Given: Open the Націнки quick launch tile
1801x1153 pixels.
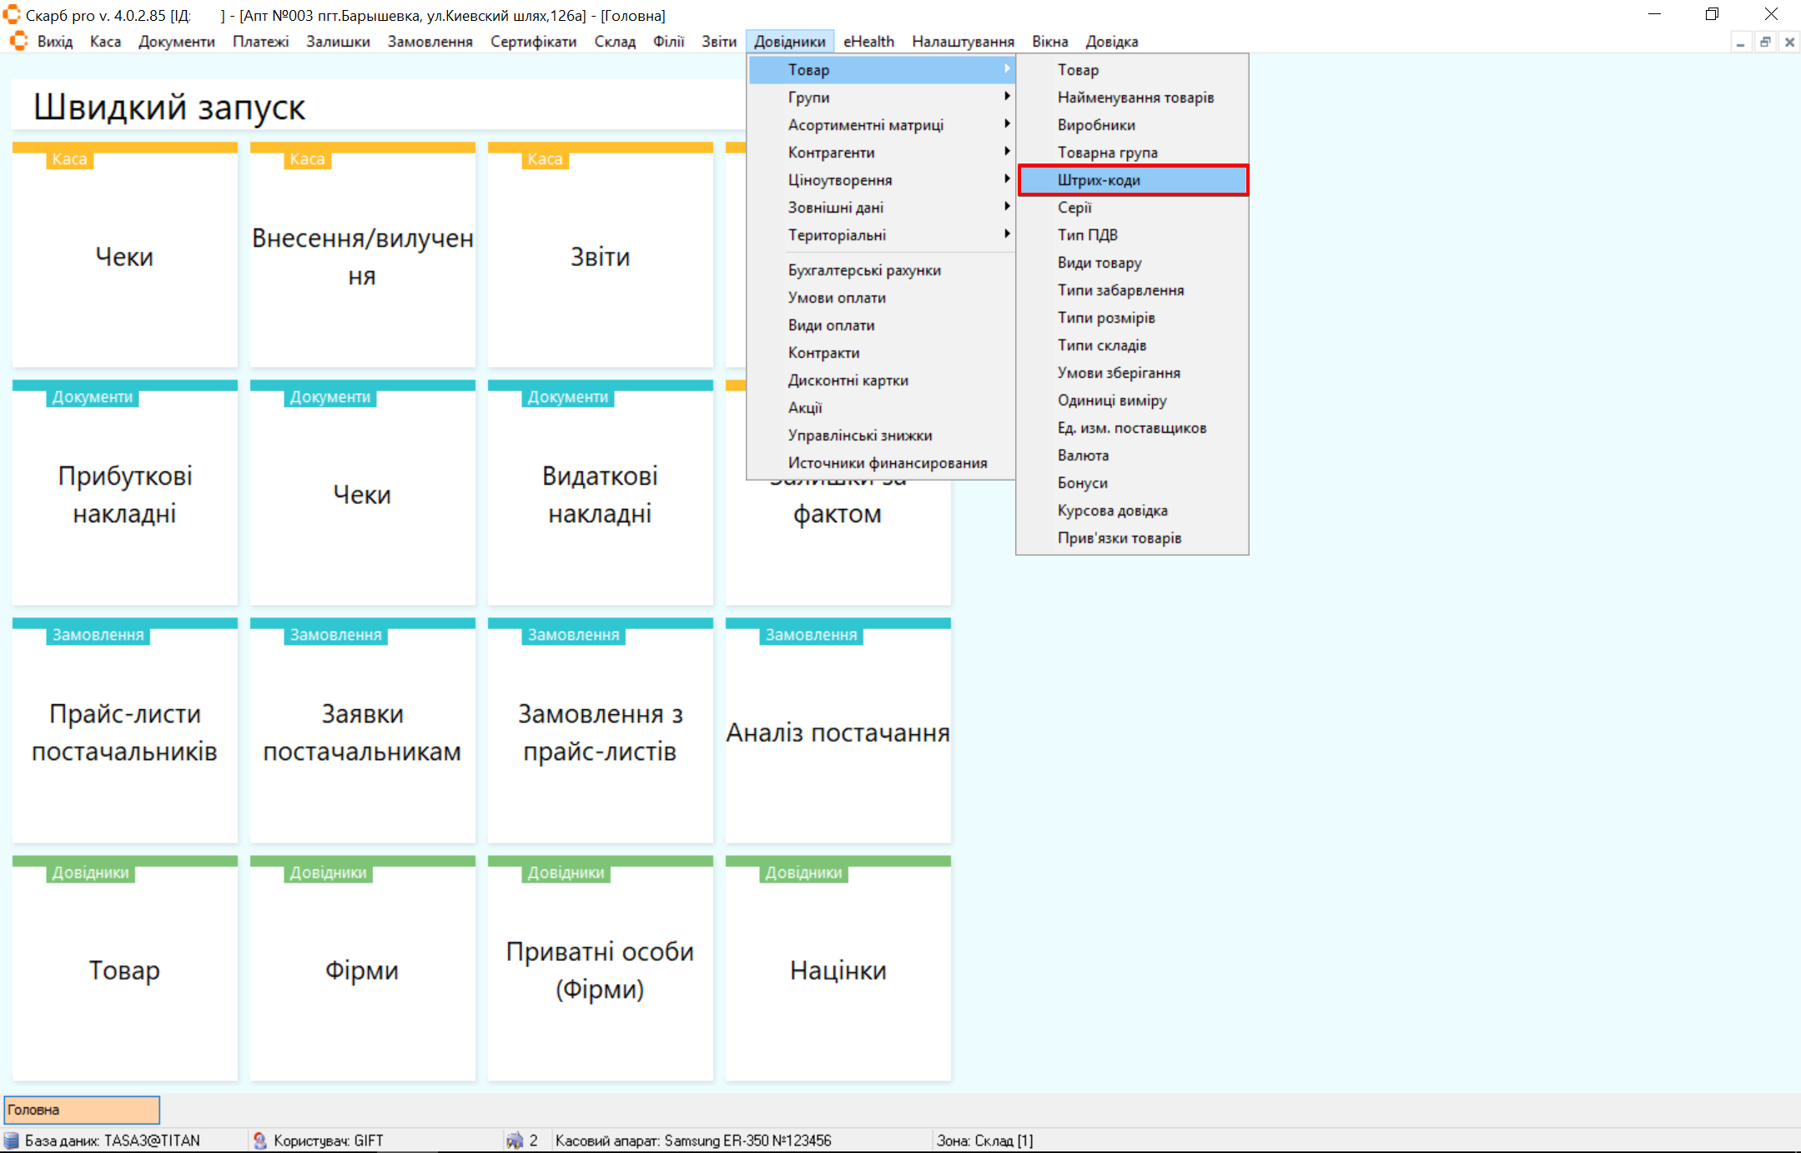Looking at the screenshot, I should 838,969.
